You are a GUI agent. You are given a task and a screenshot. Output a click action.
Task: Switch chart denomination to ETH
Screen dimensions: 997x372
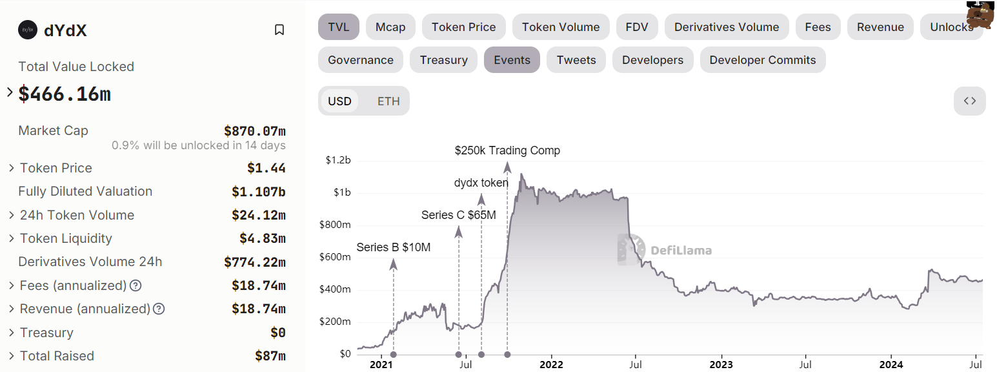(388, 101)
